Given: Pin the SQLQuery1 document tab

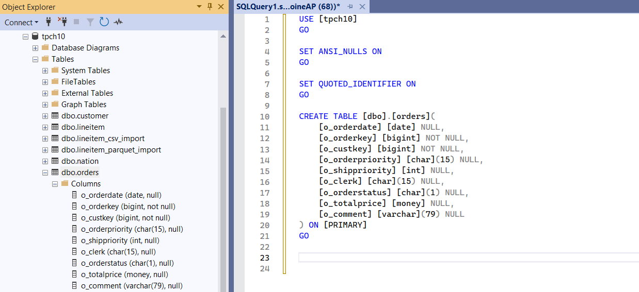Looking at the screenshot, I should (350, 7).
